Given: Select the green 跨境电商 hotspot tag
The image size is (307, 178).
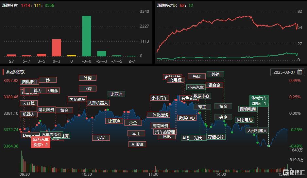Looking at the screenshot, I should [248, 109].
